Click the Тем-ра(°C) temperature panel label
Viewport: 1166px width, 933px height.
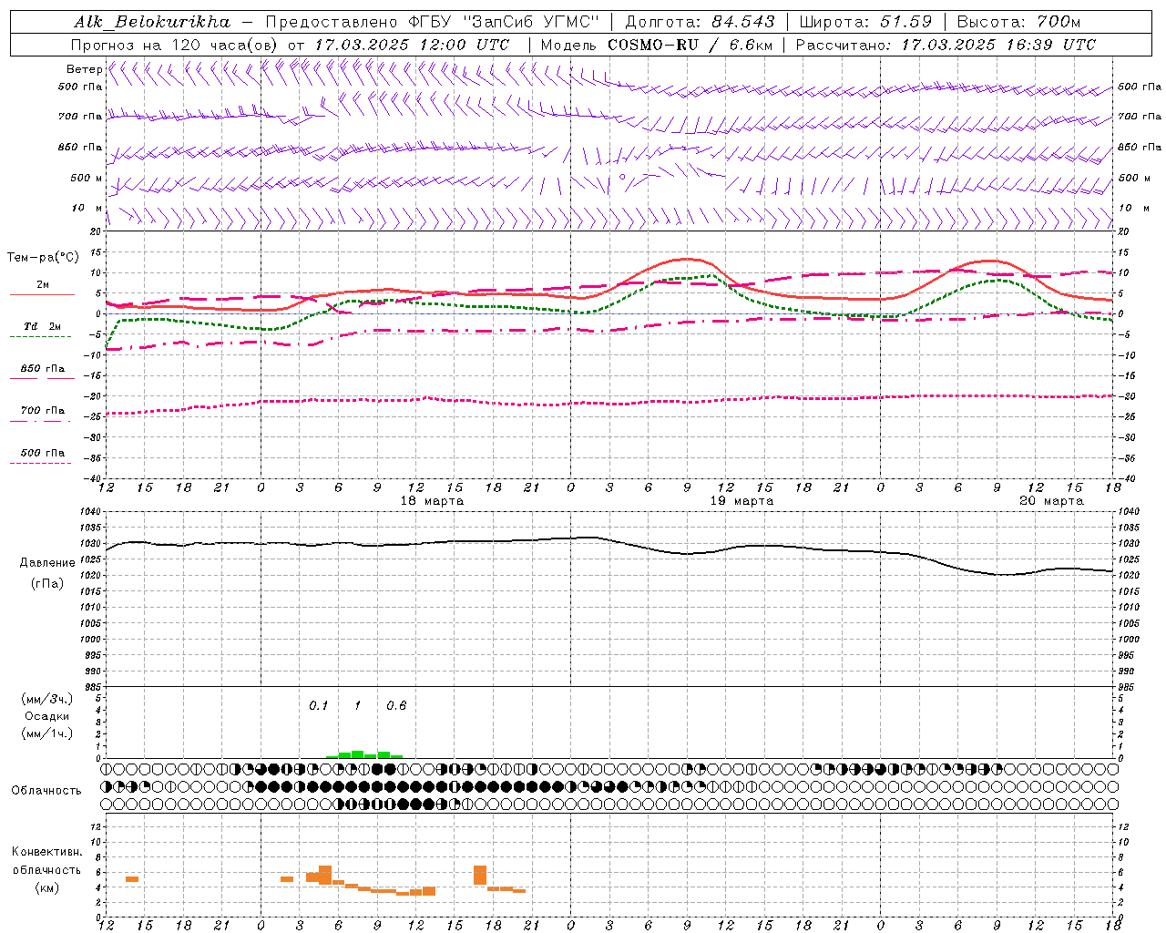[x=43, y=258]
